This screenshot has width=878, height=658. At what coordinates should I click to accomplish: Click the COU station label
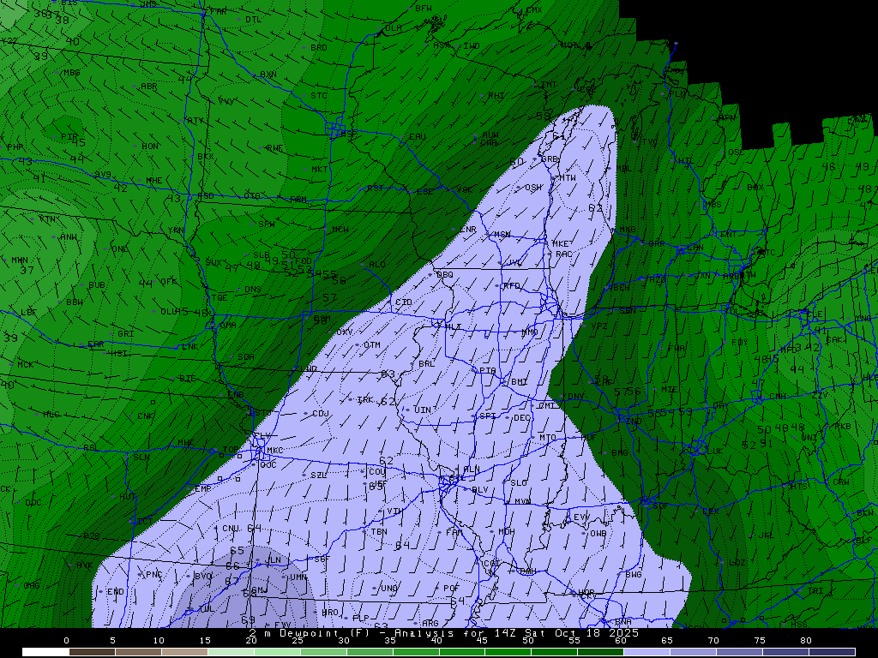377,472
